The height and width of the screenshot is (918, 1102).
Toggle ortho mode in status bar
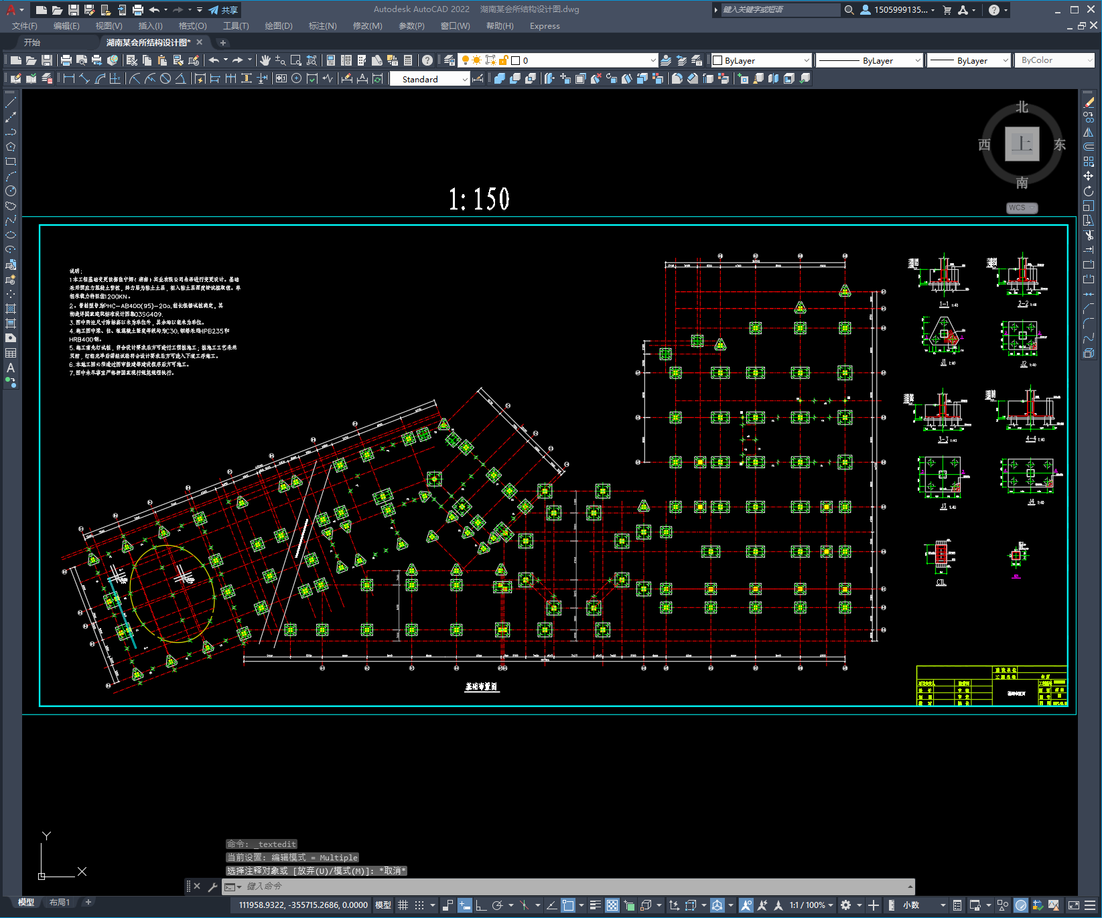[481, 905]
